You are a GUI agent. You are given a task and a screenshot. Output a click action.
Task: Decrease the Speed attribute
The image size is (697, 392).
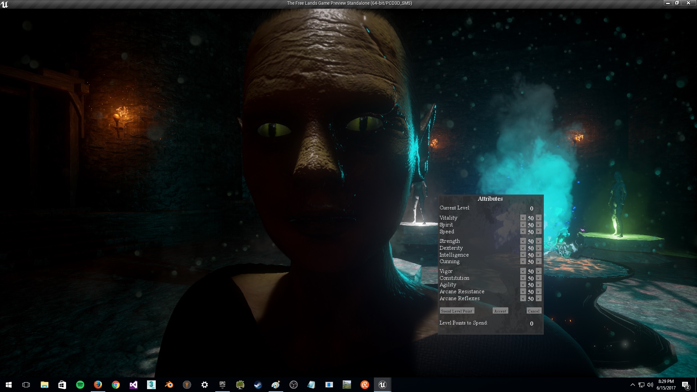[x=523, y=232]
